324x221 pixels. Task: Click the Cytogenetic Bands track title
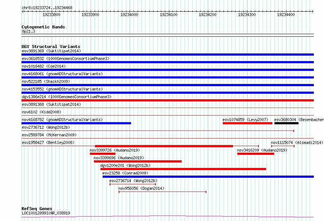pyautogui.click(x=43, y=27)
